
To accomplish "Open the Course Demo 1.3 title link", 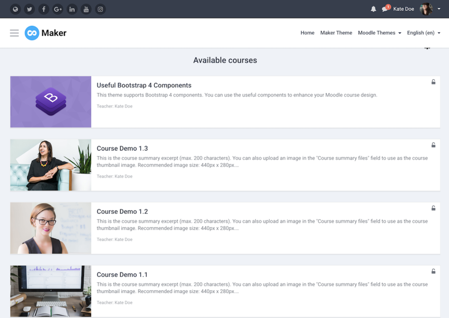I will tap(122, 148).
